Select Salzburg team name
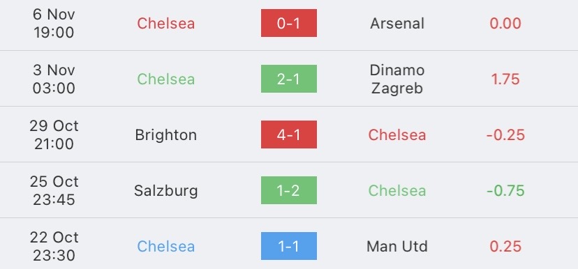 (x=166, y=191)
